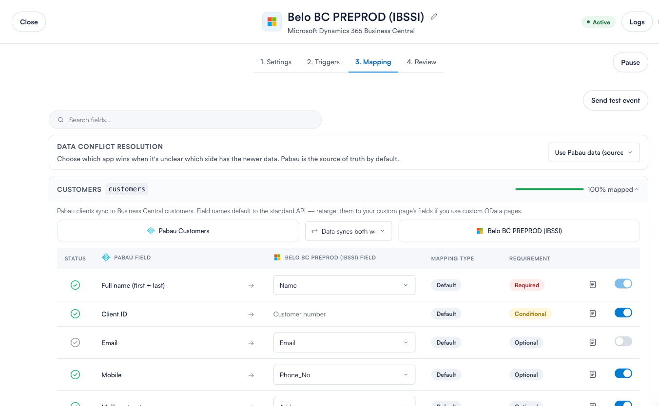Click grey status check for Email

pos(75,343)
